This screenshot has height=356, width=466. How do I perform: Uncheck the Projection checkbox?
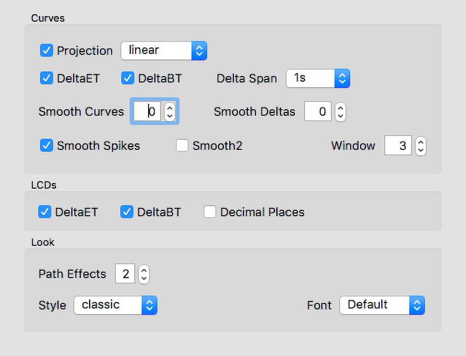(x=46, y=50)
